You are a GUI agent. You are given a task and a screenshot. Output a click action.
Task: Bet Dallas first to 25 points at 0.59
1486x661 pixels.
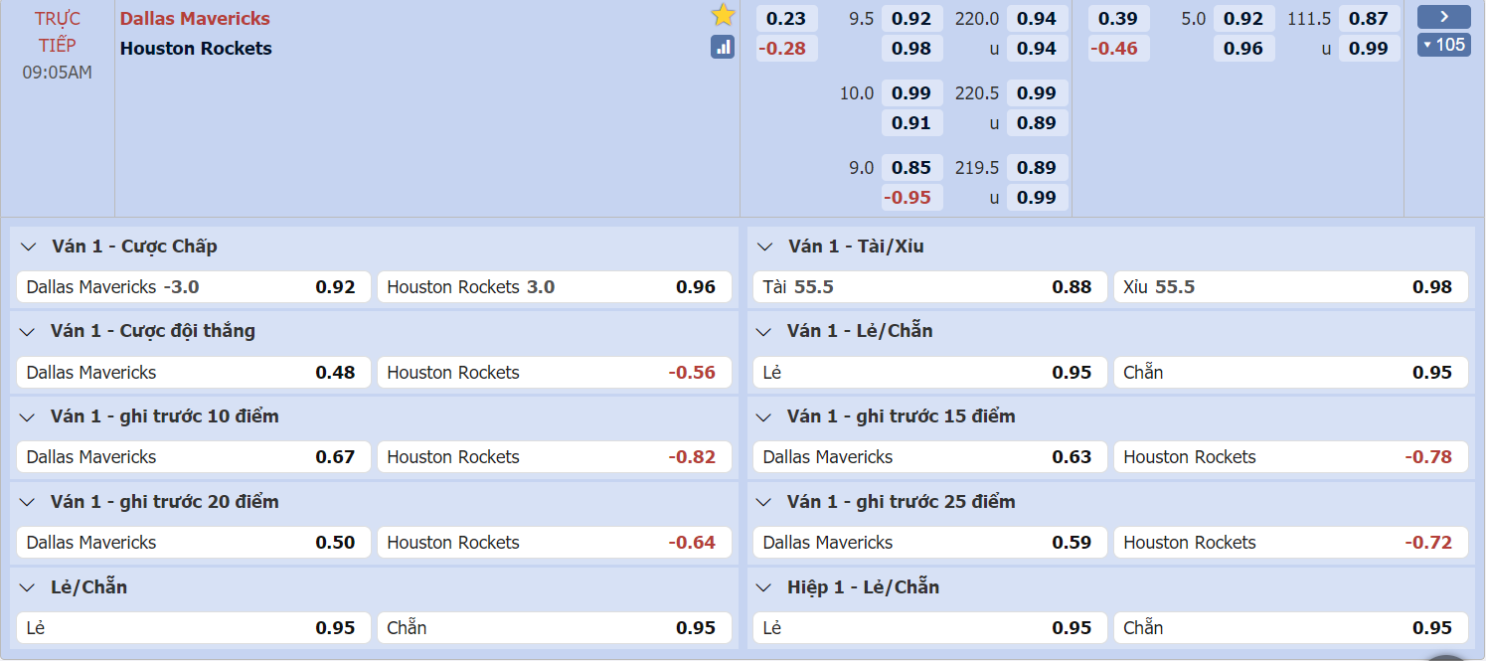(930, 543)
